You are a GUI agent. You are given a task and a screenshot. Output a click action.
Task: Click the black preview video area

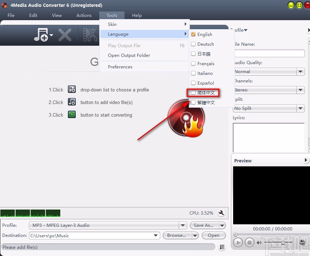point(271,195)
